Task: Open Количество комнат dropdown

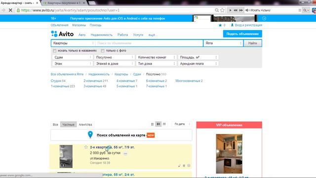Action: 156,57
